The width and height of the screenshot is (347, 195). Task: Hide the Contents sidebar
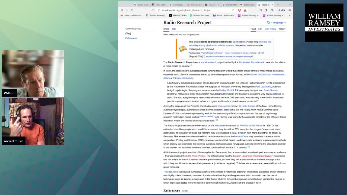138,29
